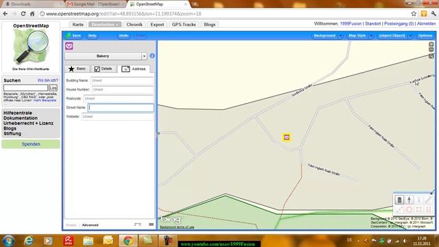Screen dimensions: 439x247
Task: Select the bakery node on the map
Action: 287,137
